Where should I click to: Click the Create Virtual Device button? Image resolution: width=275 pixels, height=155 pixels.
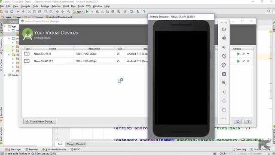(x=40, y=121)
